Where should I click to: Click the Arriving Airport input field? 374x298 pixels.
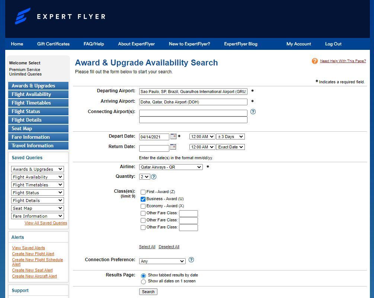tap(193, 102)
